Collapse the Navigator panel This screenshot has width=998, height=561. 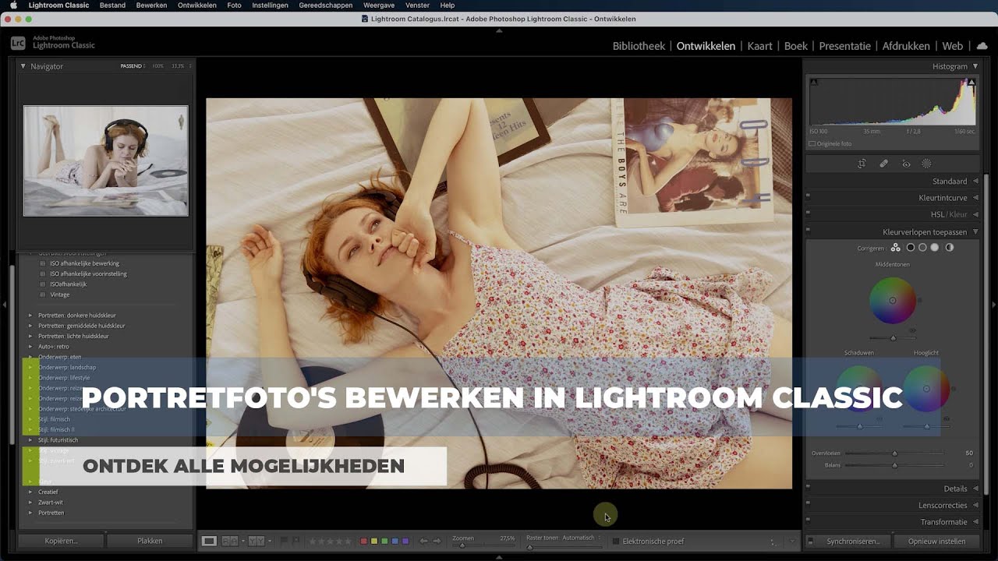pos(23,66)
